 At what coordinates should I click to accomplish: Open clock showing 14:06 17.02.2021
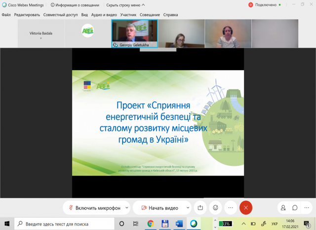[290, 224]
